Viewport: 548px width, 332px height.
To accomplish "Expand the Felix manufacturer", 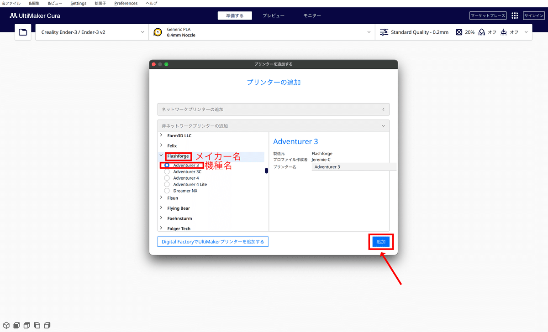I will pyautogui.click(x=161, y=145).
